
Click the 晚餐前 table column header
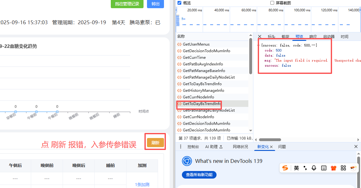47,165
